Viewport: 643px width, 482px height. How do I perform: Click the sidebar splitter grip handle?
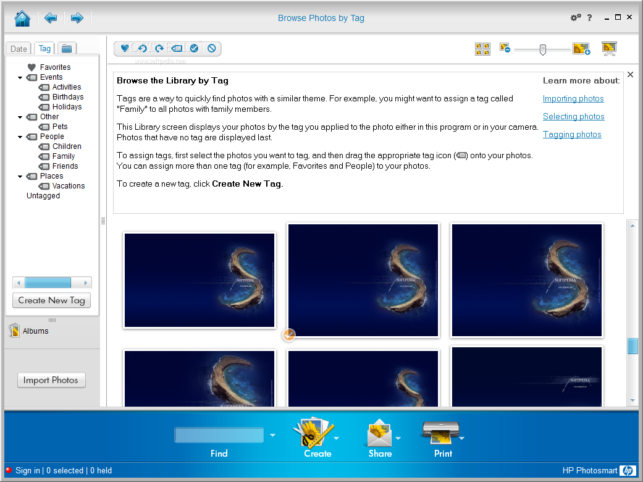point(103,221)
